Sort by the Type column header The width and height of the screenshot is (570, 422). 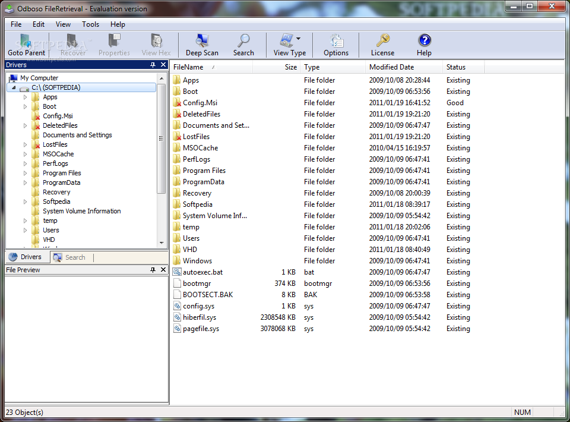(x=333, y=67)
